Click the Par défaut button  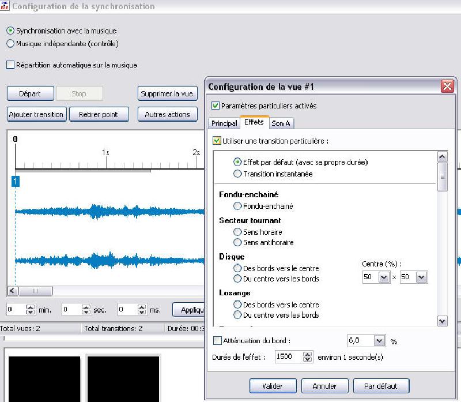[381, 386]
